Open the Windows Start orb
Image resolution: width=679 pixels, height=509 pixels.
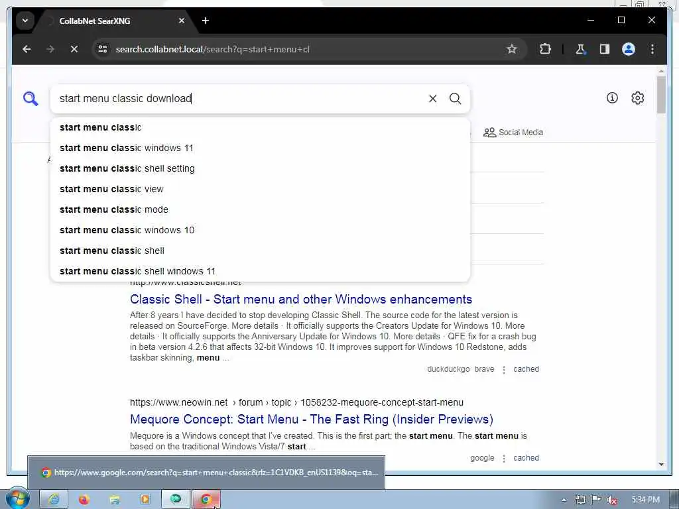(x=17, y=499)
